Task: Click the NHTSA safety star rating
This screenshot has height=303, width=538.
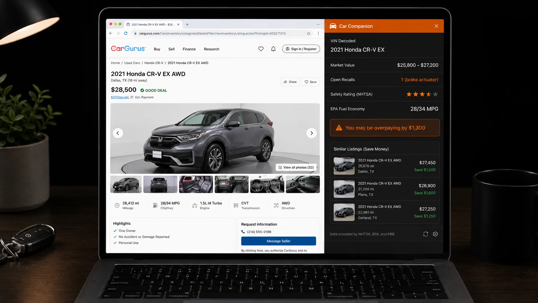Action: (422, 94)
